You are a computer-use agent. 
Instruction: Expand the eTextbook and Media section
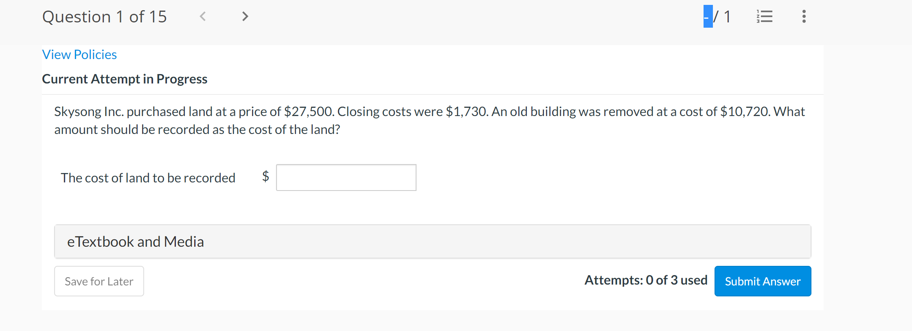[432, 241]
